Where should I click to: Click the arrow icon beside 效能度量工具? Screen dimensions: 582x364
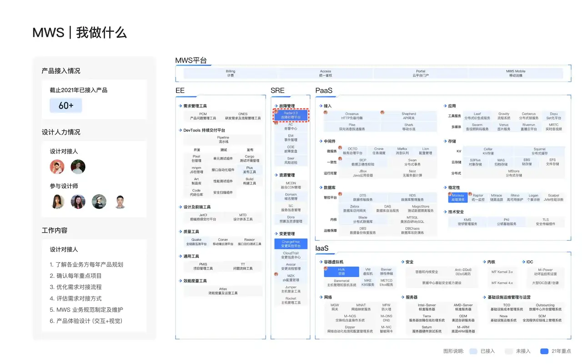click(180, 281)
